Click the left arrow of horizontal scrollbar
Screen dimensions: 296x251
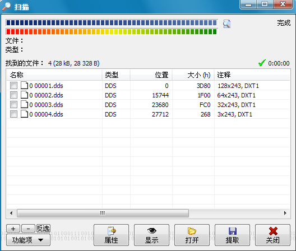click(11, 213)
